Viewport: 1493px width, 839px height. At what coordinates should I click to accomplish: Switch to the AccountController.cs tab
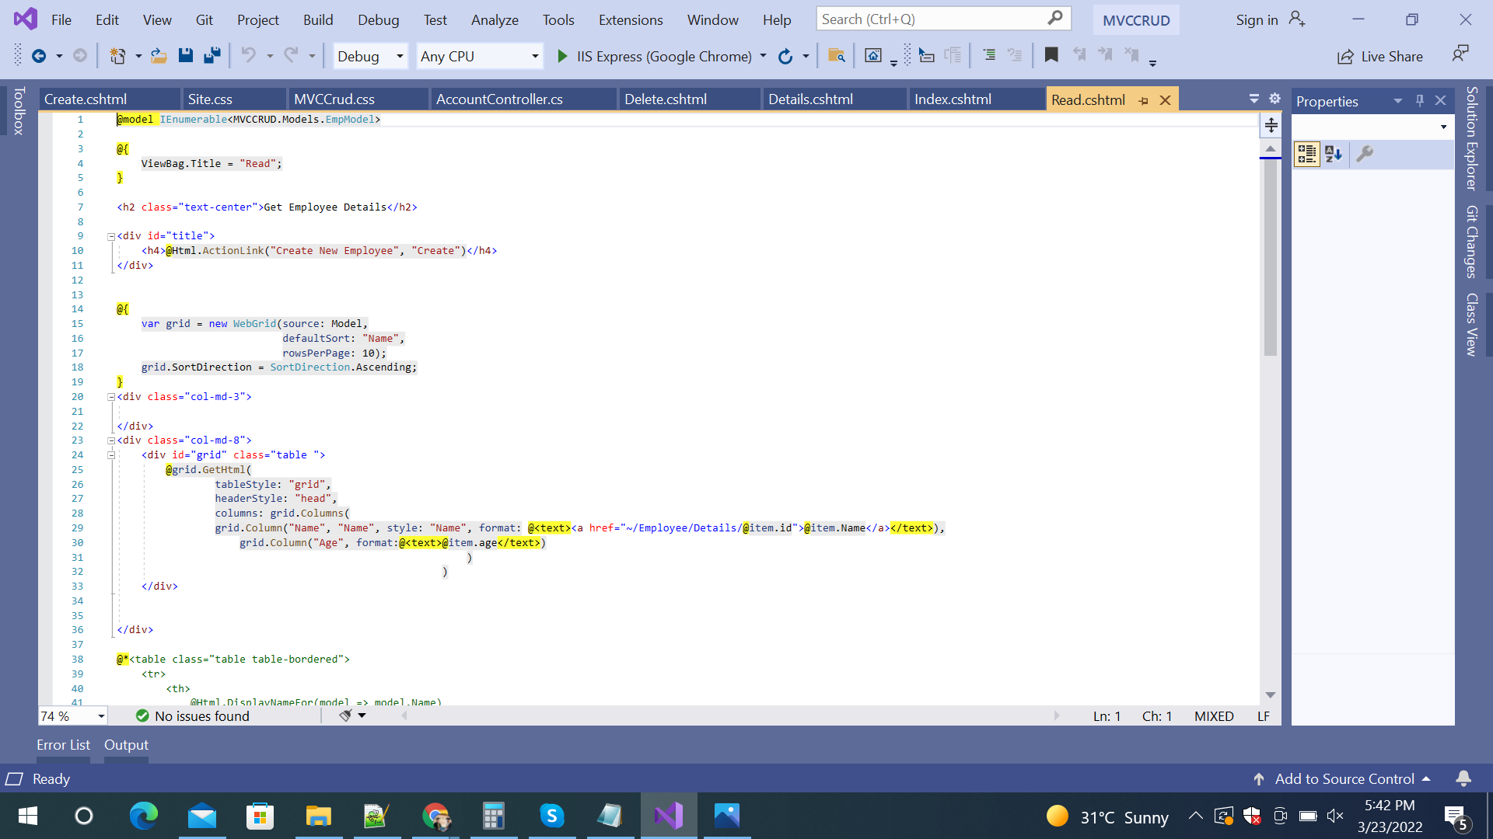(x=499, y=99)
